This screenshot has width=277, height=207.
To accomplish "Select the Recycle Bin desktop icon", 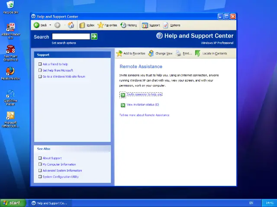I will point(10,7).
